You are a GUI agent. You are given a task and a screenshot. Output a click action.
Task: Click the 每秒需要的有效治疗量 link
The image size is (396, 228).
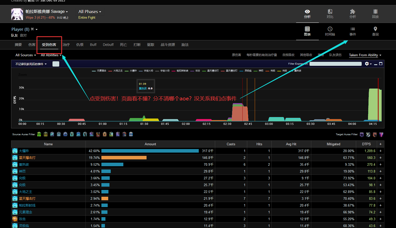point(262,55)
